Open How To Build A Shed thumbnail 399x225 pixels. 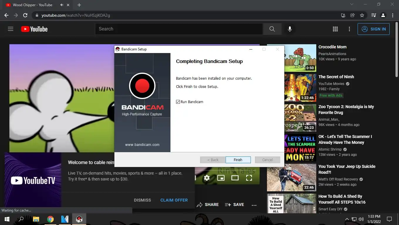point(292,204)
